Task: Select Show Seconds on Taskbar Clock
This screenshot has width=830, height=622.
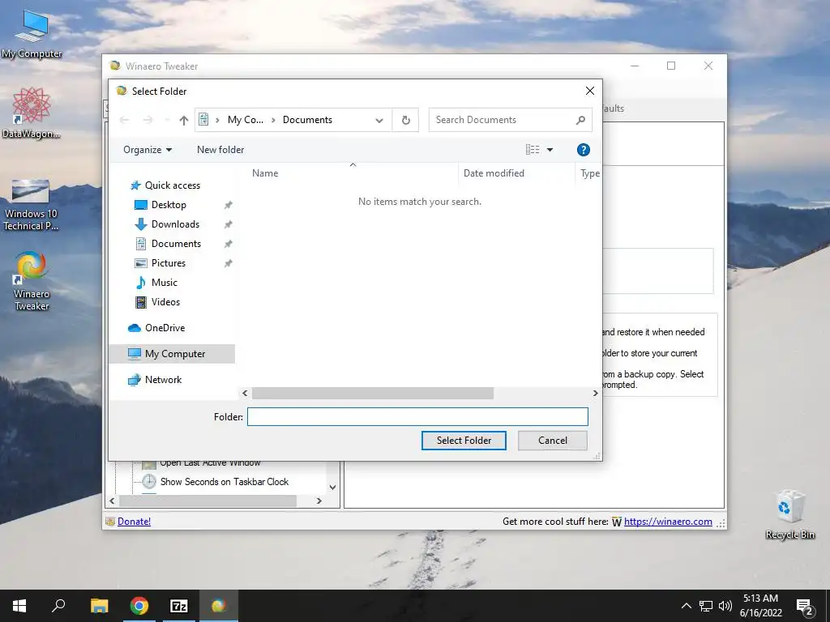Action: coord(224,482)
